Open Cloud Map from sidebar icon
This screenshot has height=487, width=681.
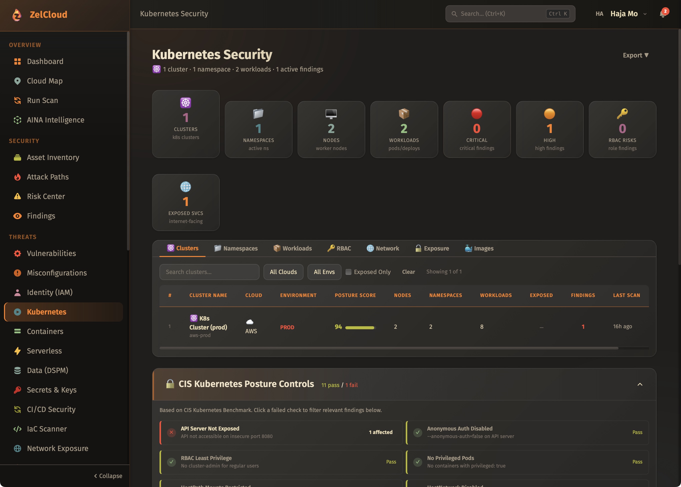(17, 81)
